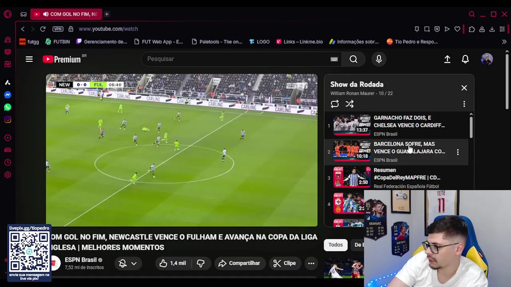The height and width of the screenshot is (287, 511).
Task: Click the video player to pause
Action: click(182, 150)
